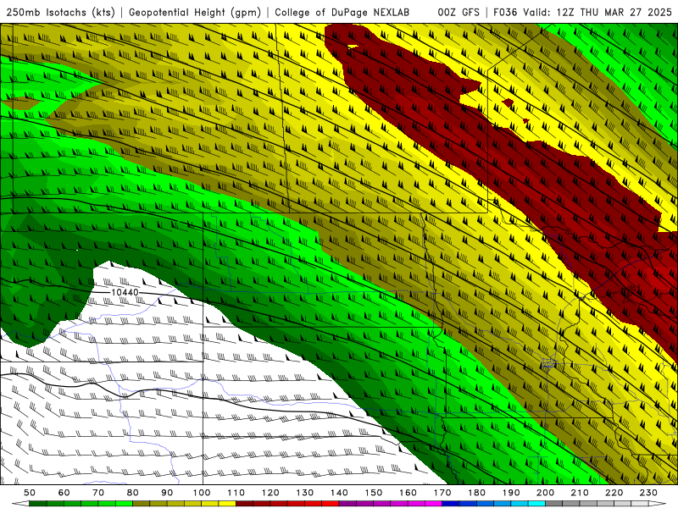This screenshot has width=678, height=508.
Task: Click the darkest blue colorbar swatch
Action: tap(451, 504)
